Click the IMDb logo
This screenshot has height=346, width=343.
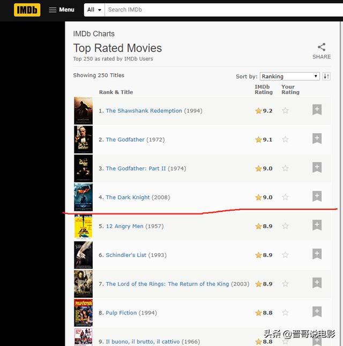pyautogui.click(x=27, y=10)
